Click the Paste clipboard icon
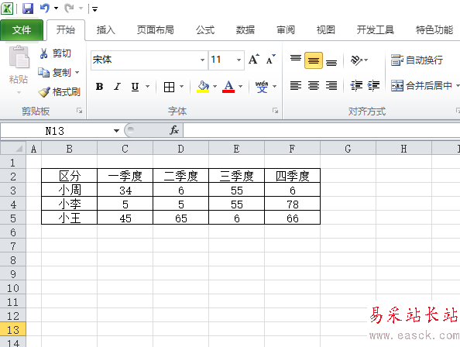Viewport: 460px width, 347px height. point(19,57)
